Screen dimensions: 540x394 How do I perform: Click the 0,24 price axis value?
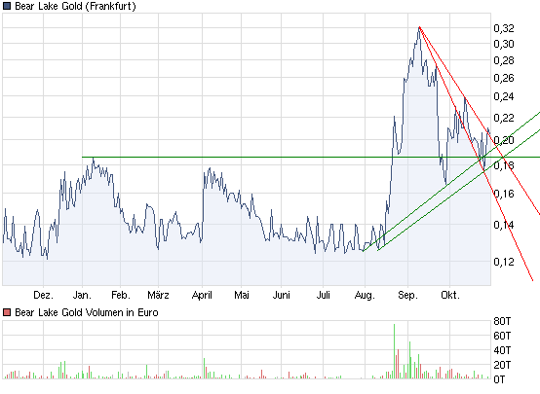504,96
